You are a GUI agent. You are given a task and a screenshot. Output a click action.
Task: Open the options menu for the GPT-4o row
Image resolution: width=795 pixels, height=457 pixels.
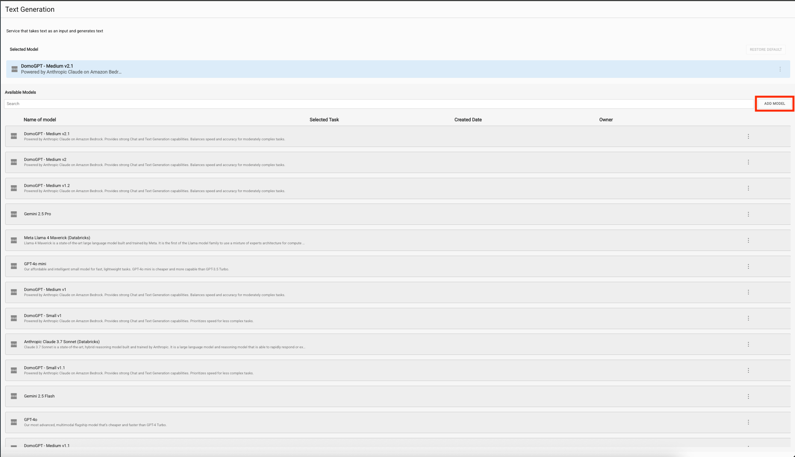(x=748, y=422)
